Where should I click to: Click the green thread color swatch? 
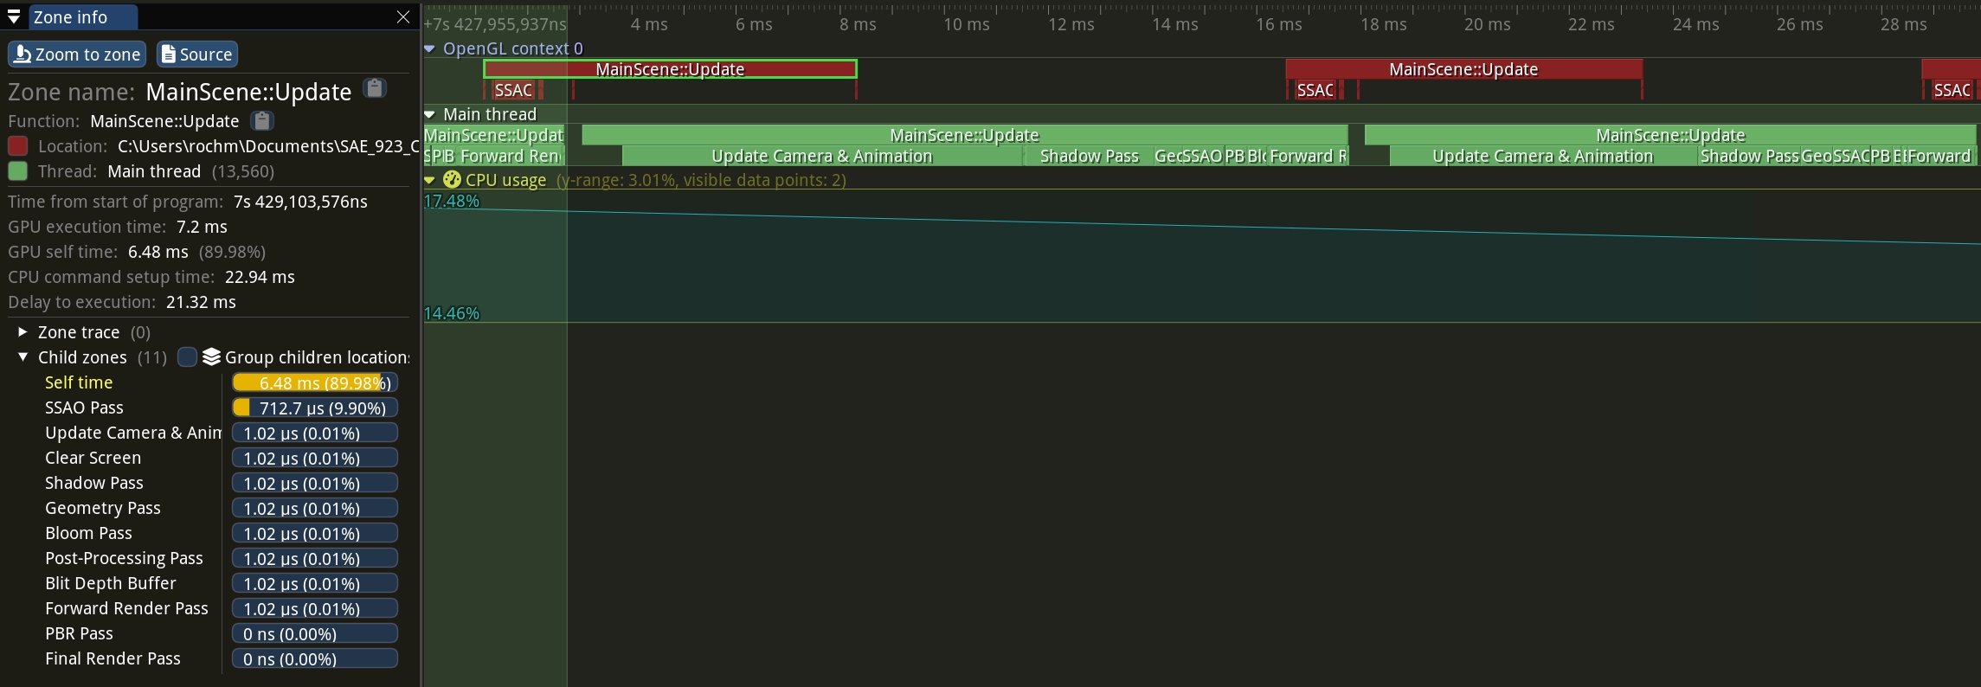click(x=17, y=171)
